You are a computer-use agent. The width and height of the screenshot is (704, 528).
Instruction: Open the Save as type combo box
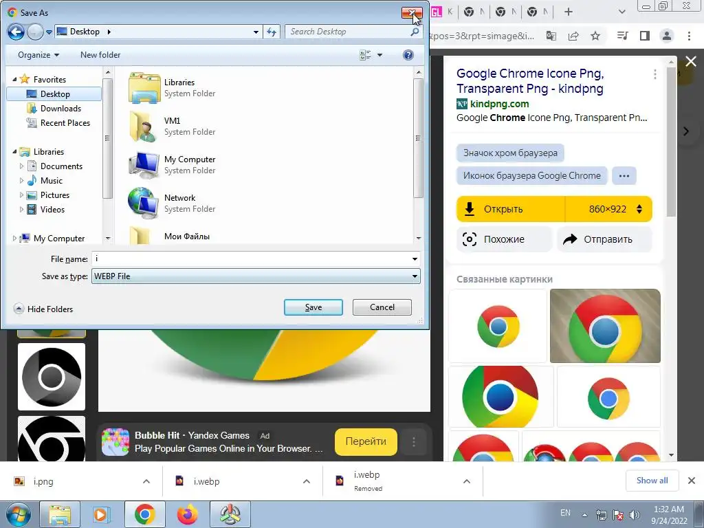click(256, 276)
